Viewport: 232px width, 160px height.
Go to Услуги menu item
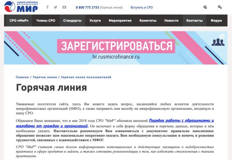(95, 20)
